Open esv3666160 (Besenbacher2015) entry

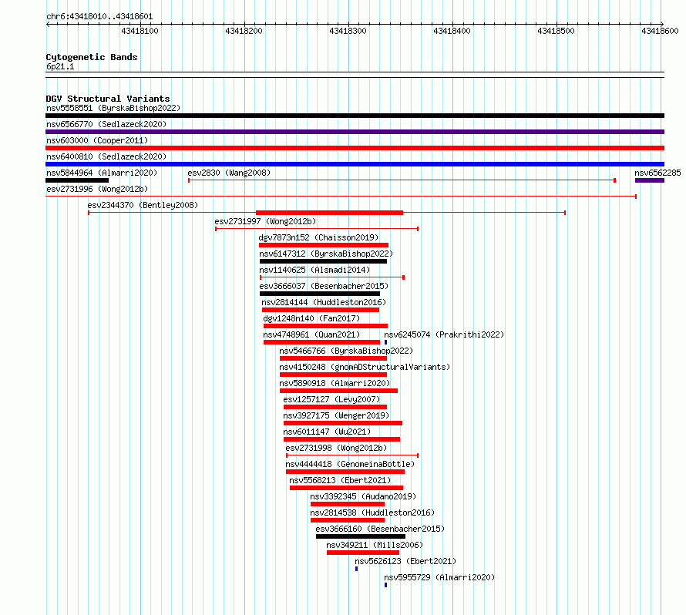[380, 529]
